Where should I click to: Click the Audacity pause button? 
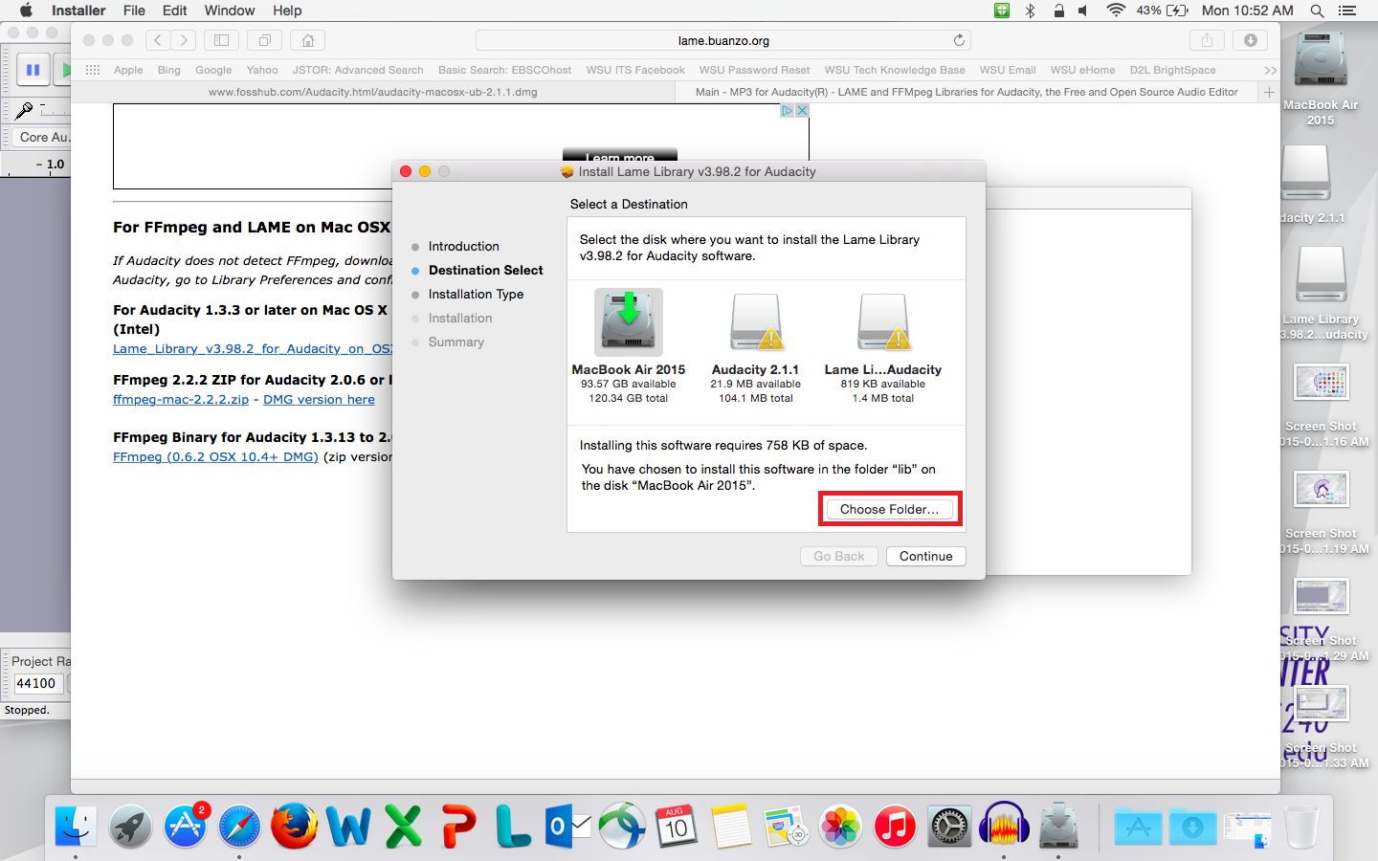tap(33, 70)
